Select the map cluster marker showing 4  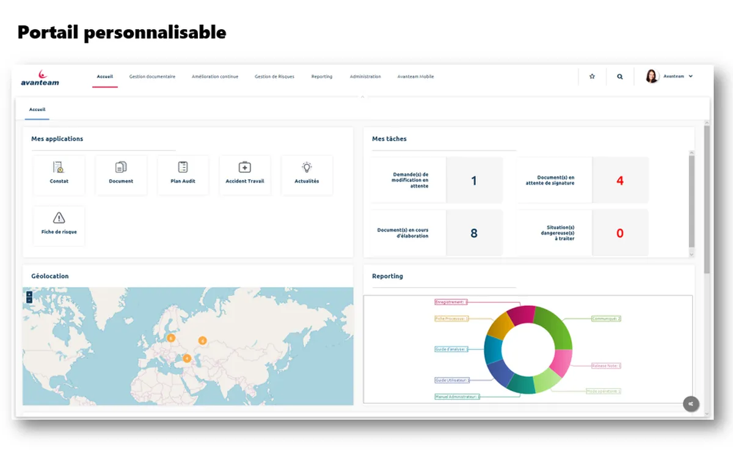click(187, 359)
